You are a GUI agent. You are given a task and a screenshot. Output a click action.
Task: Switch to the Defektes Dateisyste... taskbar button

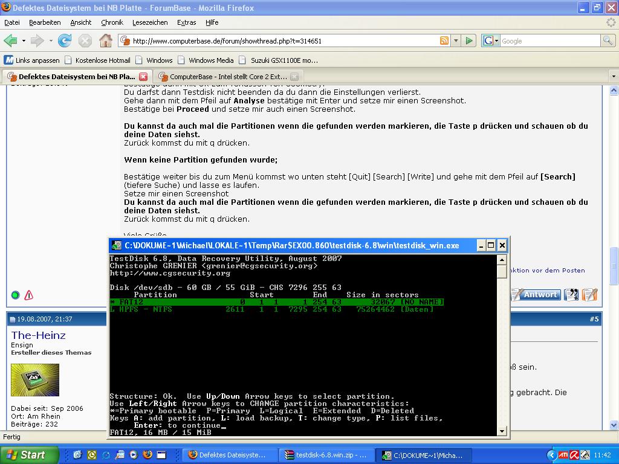point(230,455)
